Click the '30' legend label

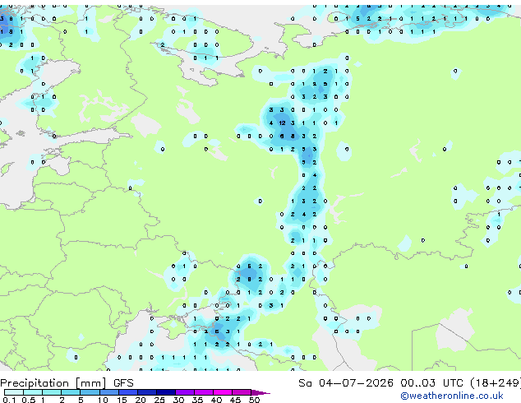click(x=178, y=400)
